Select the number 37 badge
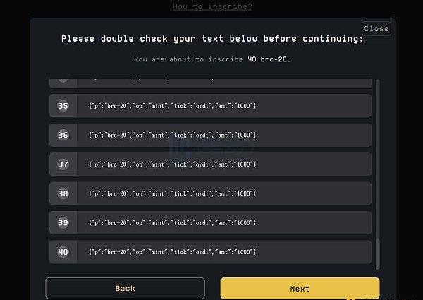423x300 pixels. [x=63, y=164]
